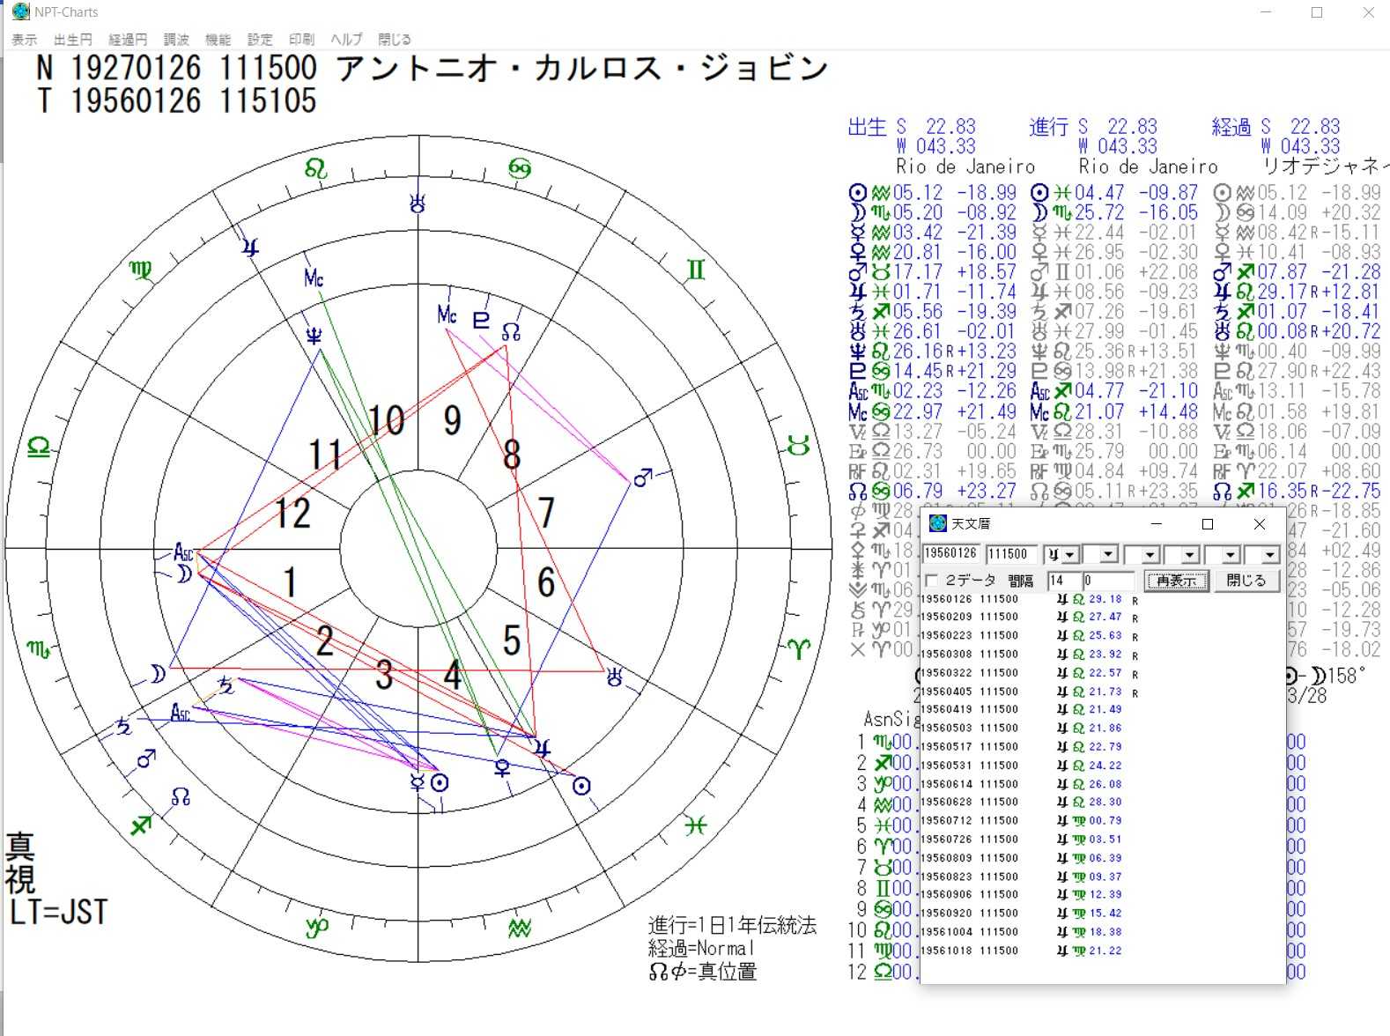Select the Uranus glyph near house 5
This screenshot has width=1390, height=1036.
point(615,677)
